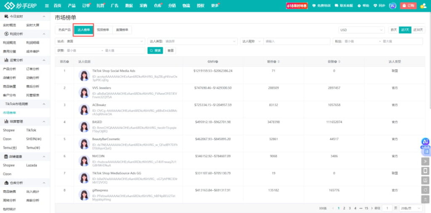Screen dimensions: 431x213
Task: Open the 618 promotion banner
Action: coord(297,6)
